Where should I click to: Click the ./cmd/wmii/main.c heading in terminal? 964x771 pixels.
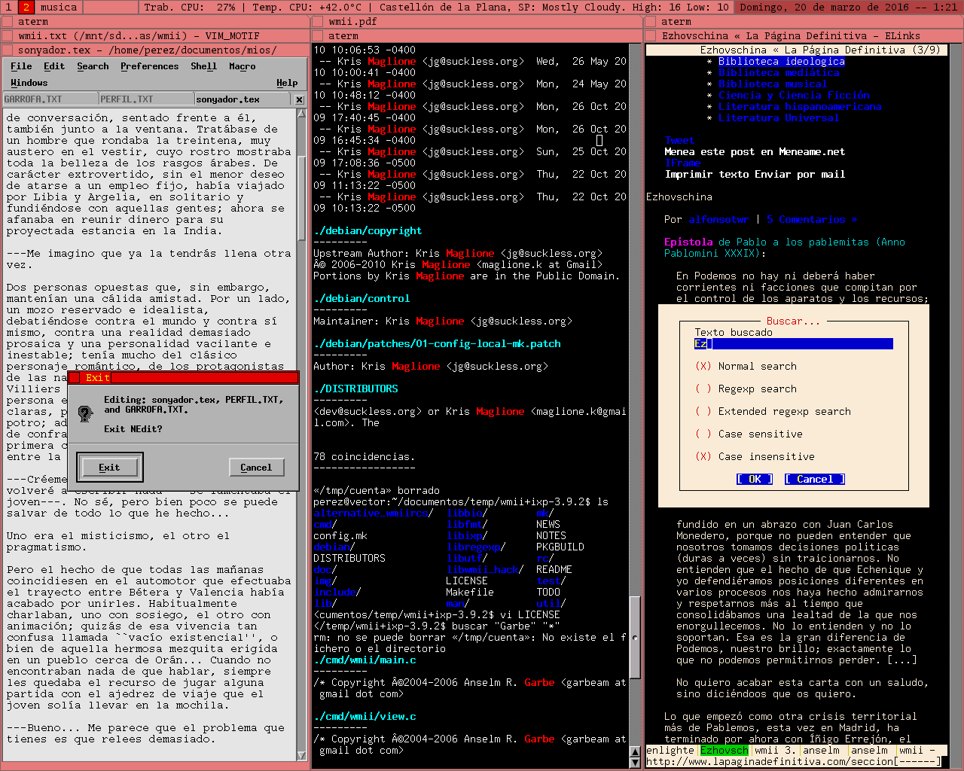[x=365, y=660]
